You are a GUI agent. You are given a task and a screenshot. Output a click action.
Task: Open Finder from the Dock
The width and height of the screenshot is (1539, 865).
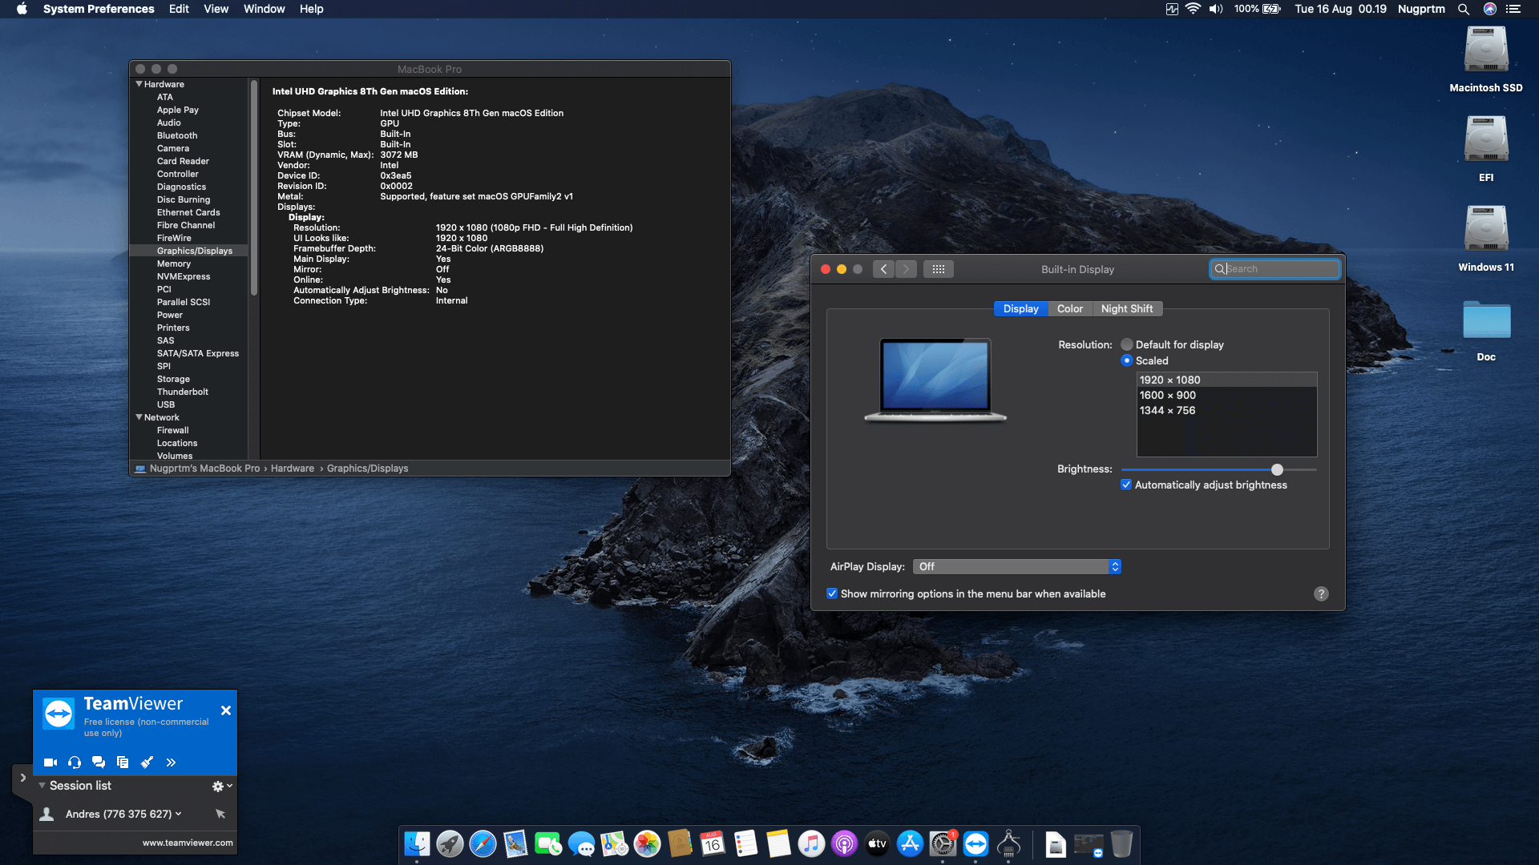click(x=417, y=844)
